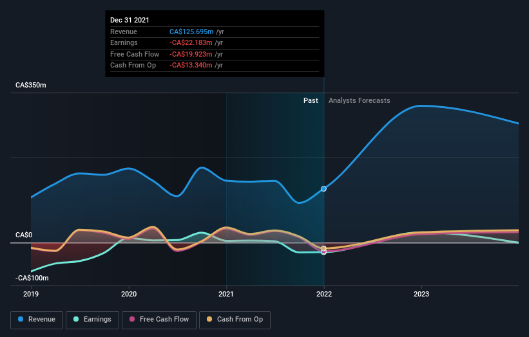
Task: Toggle the Free Cash Flow legend series
Action: pyautogui.click(x=159, y=320)
